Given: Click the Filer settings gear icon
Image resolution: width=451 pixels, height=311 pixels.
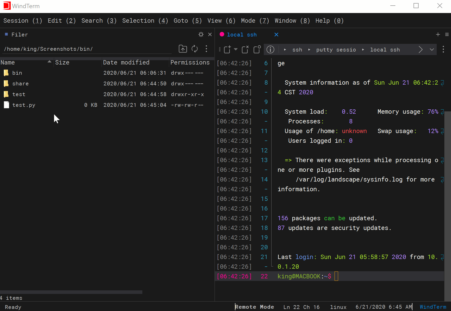Looking at the screenshot, I should click(x=201, y=34).
